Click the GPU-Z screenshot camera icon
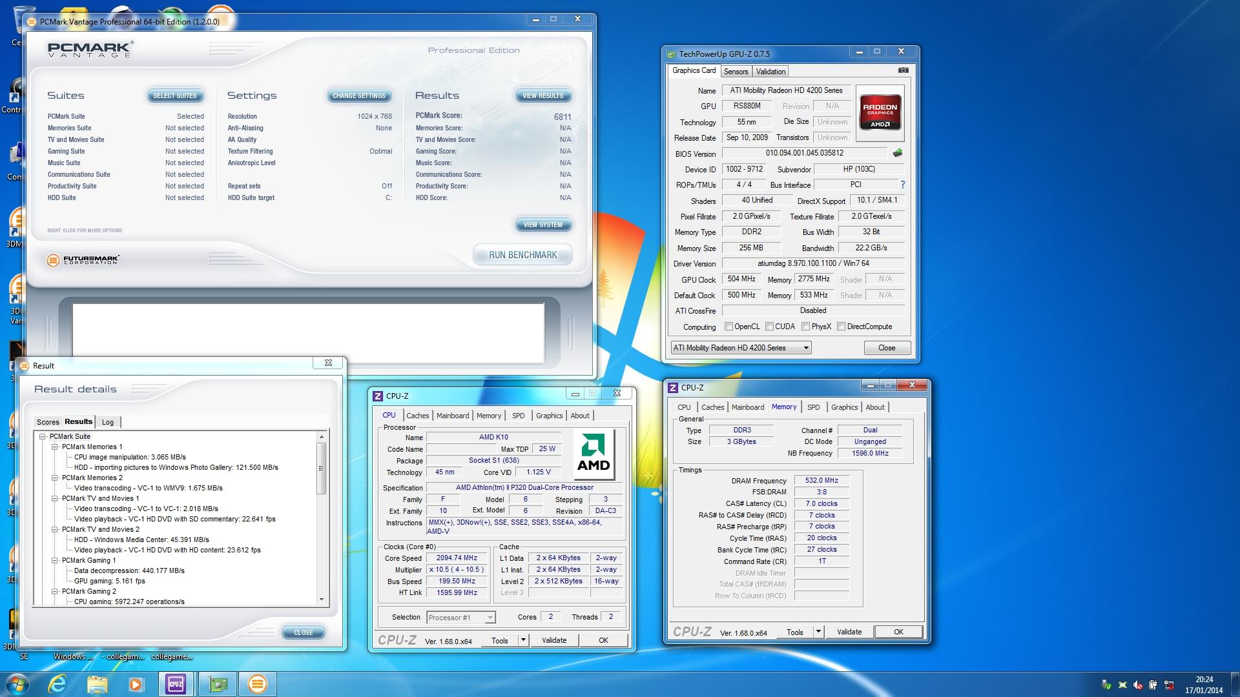 (x=903, y=70)
